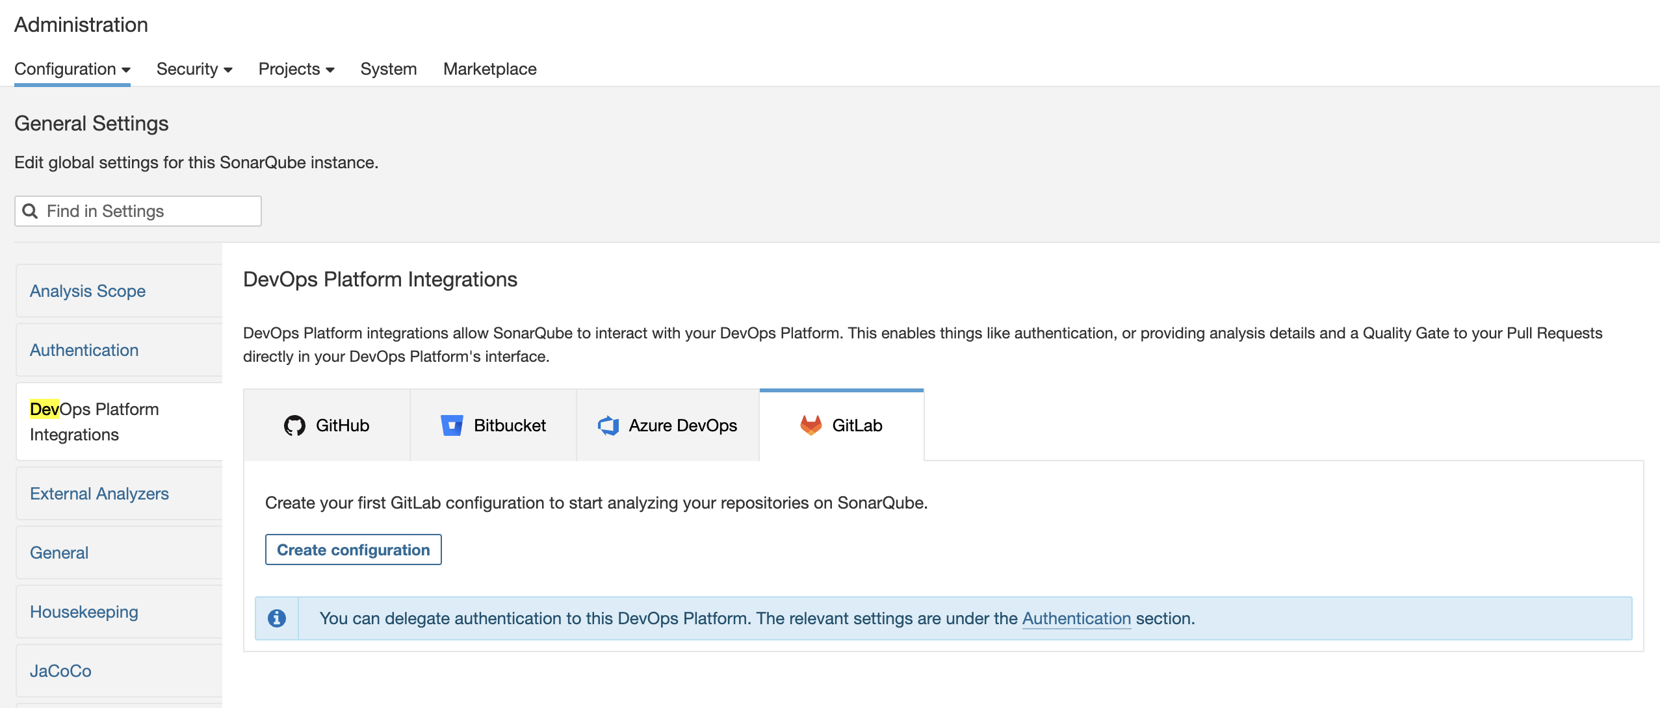This screenshot has width=1660, height=708.
Task: Select JaCoCo in the settings sidebar
Action: click(60, 670)
